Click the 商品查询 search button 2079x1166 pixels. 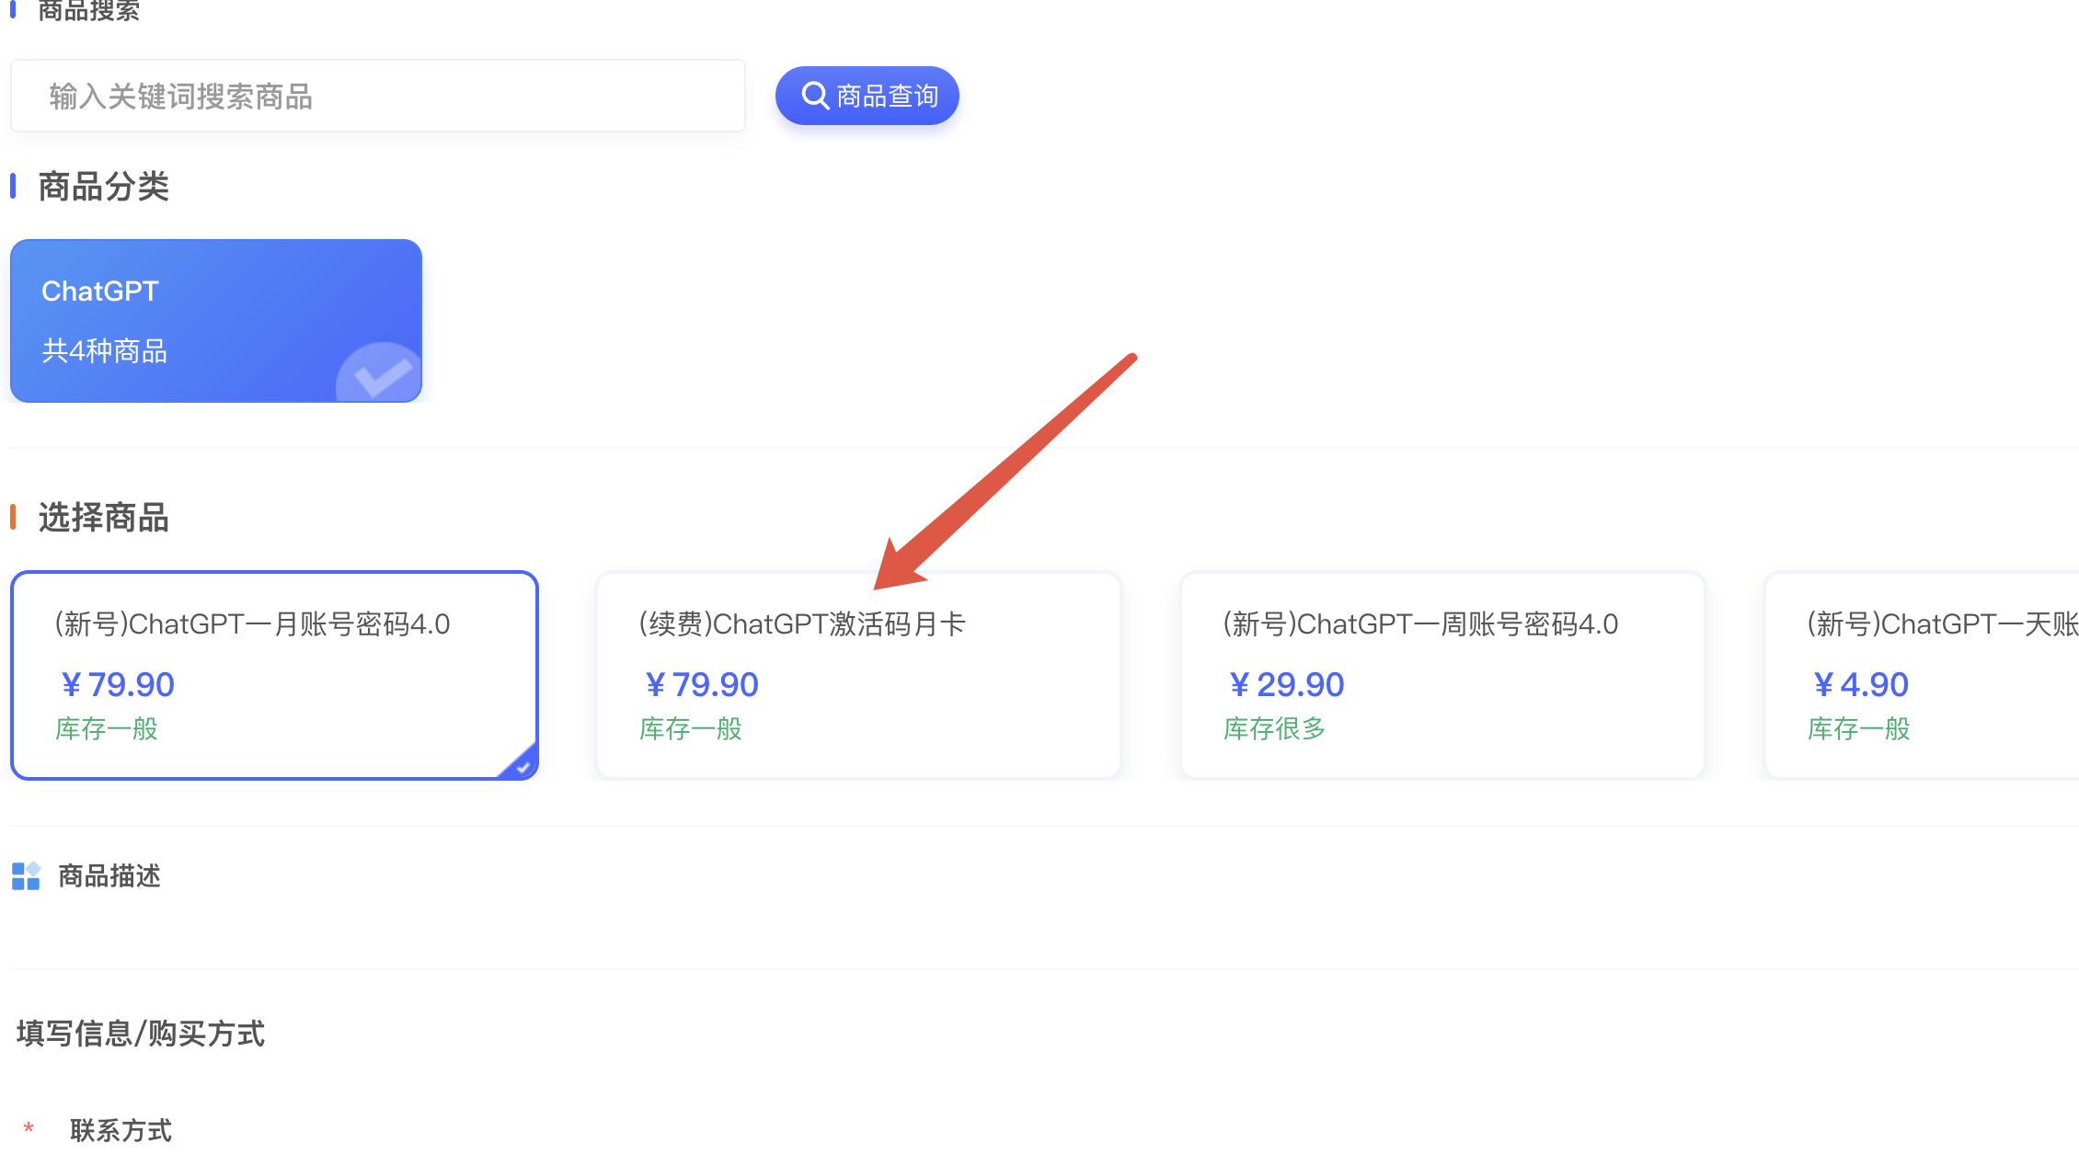click(867, 96)
